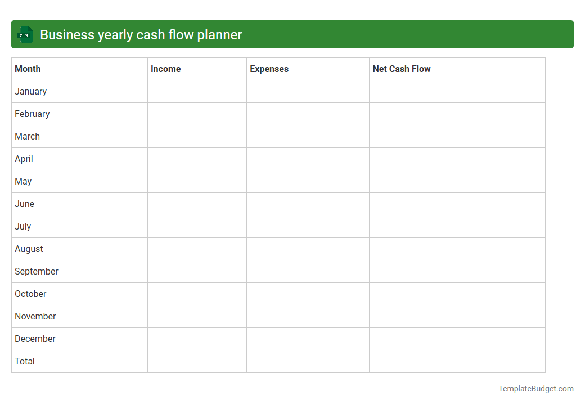Viewport: 585px width, 405px height.
Task: Select the September row label
Action: click(36, 271)
